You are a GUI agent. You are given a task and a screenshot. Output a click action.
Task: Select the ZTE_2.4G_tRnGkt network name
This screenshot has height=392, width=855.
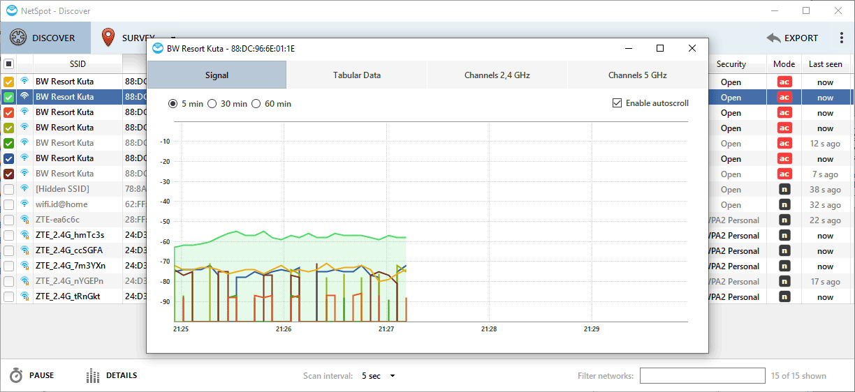coord(68,296)
